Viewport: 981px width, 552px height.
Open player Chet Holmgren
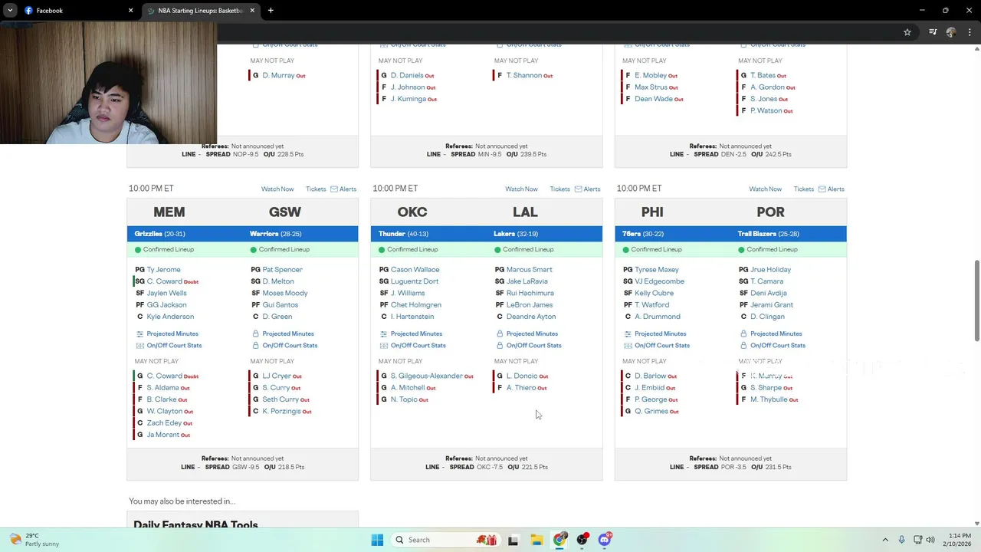tap(416, 305)
